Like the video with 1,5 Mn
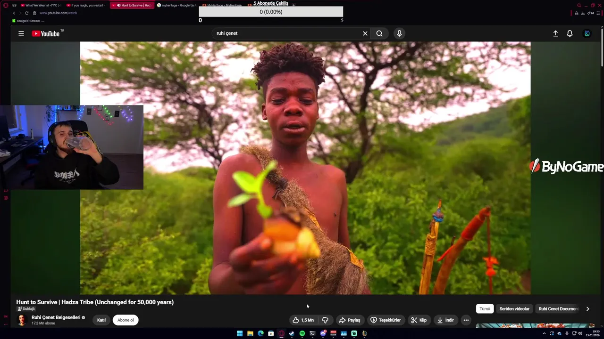Viewport: 604px width, 339px height. point(302,320)
